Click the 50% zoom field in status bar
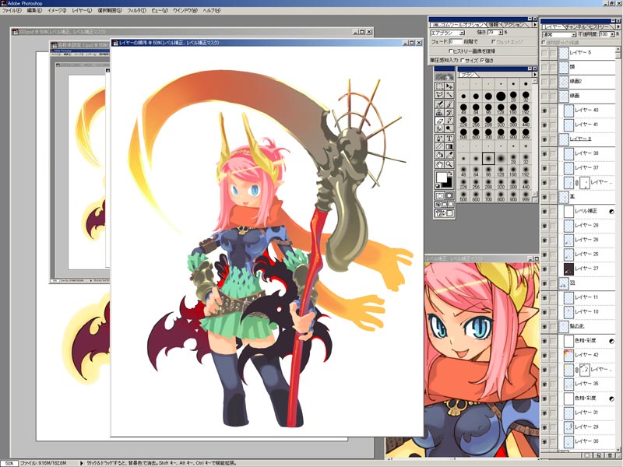The width and height of the screenshot is (623, 467). [9, 463]
